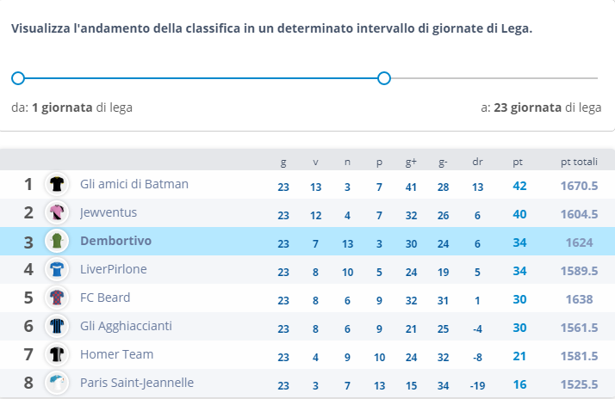Image resolution: width=615 pixels, height=399 pixels.
Task: Open the Dembortivo team link
Action: (x=115, y=241)
